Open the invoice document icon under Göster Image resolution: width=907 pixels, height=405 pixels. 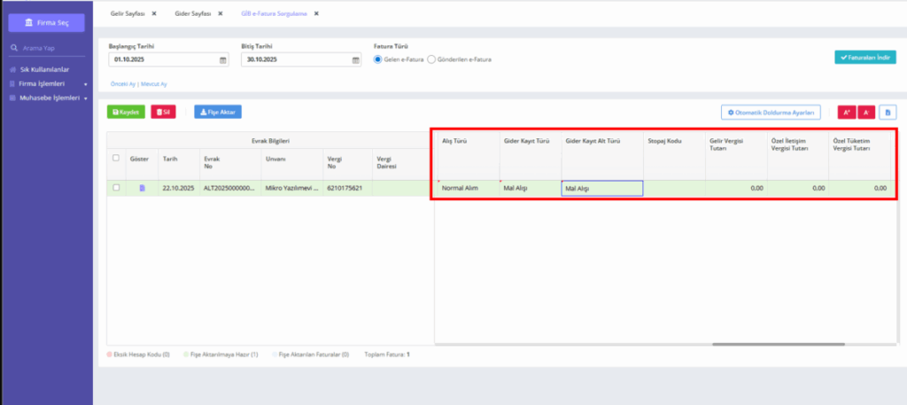point(143,188)
